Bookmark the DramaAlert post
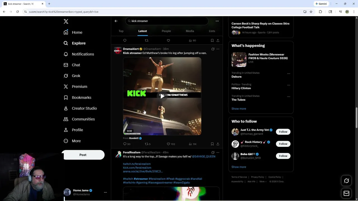Screen dimensions: 358x201 coord(212,144)
